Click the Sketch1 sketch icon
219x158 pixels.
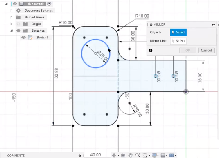click(30, 37)
